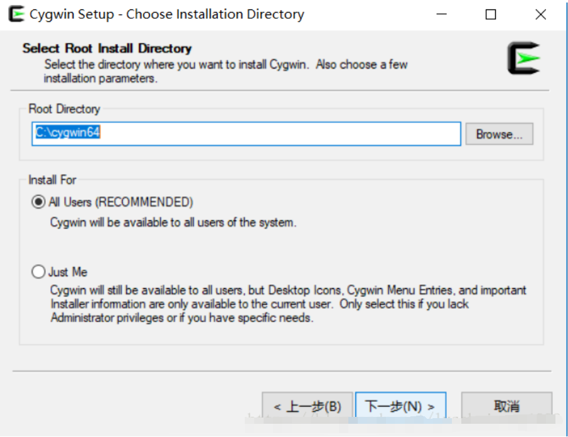Image resolution: width=568 pixels, height=437 pixels.
Task: Click the "installation parameters" header subtitle text
Action: point(100,78)
